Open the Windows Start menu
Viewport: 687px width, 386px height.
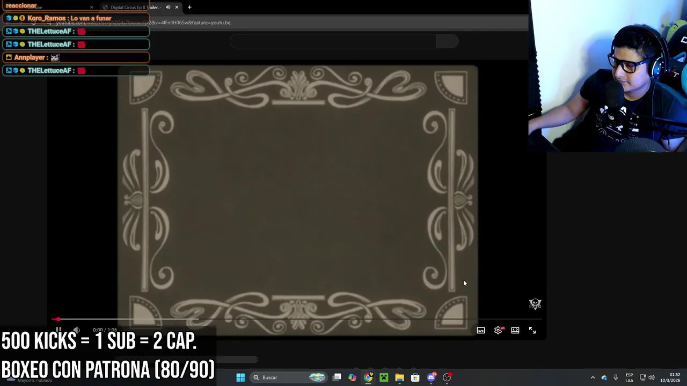(240, 377)
